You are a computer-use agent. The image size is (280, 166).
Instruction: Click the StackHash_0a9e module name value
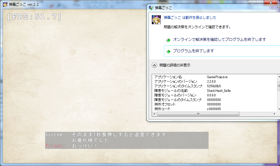[x=219, y=91]
